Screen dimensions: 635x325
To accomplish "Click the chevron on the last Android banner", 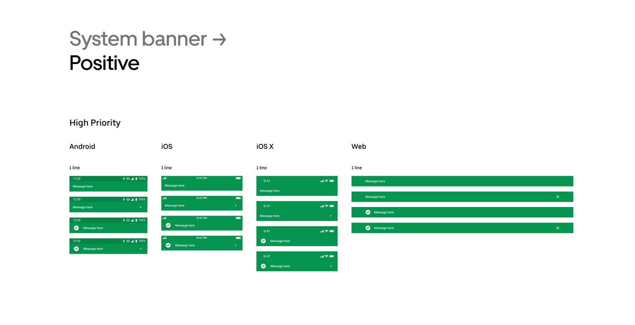I will click(141, 249).
